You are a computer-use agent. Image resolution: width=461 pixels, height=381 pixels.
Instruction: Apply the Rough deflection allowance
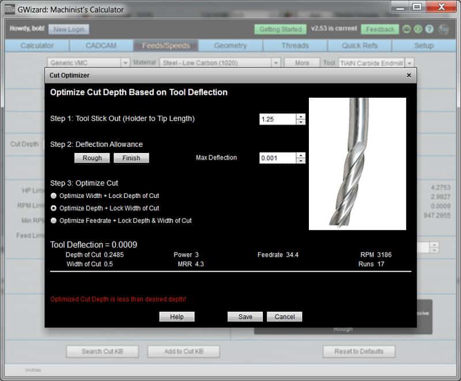click(92, 158)
